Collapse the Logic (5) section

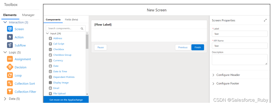[5, 52]
